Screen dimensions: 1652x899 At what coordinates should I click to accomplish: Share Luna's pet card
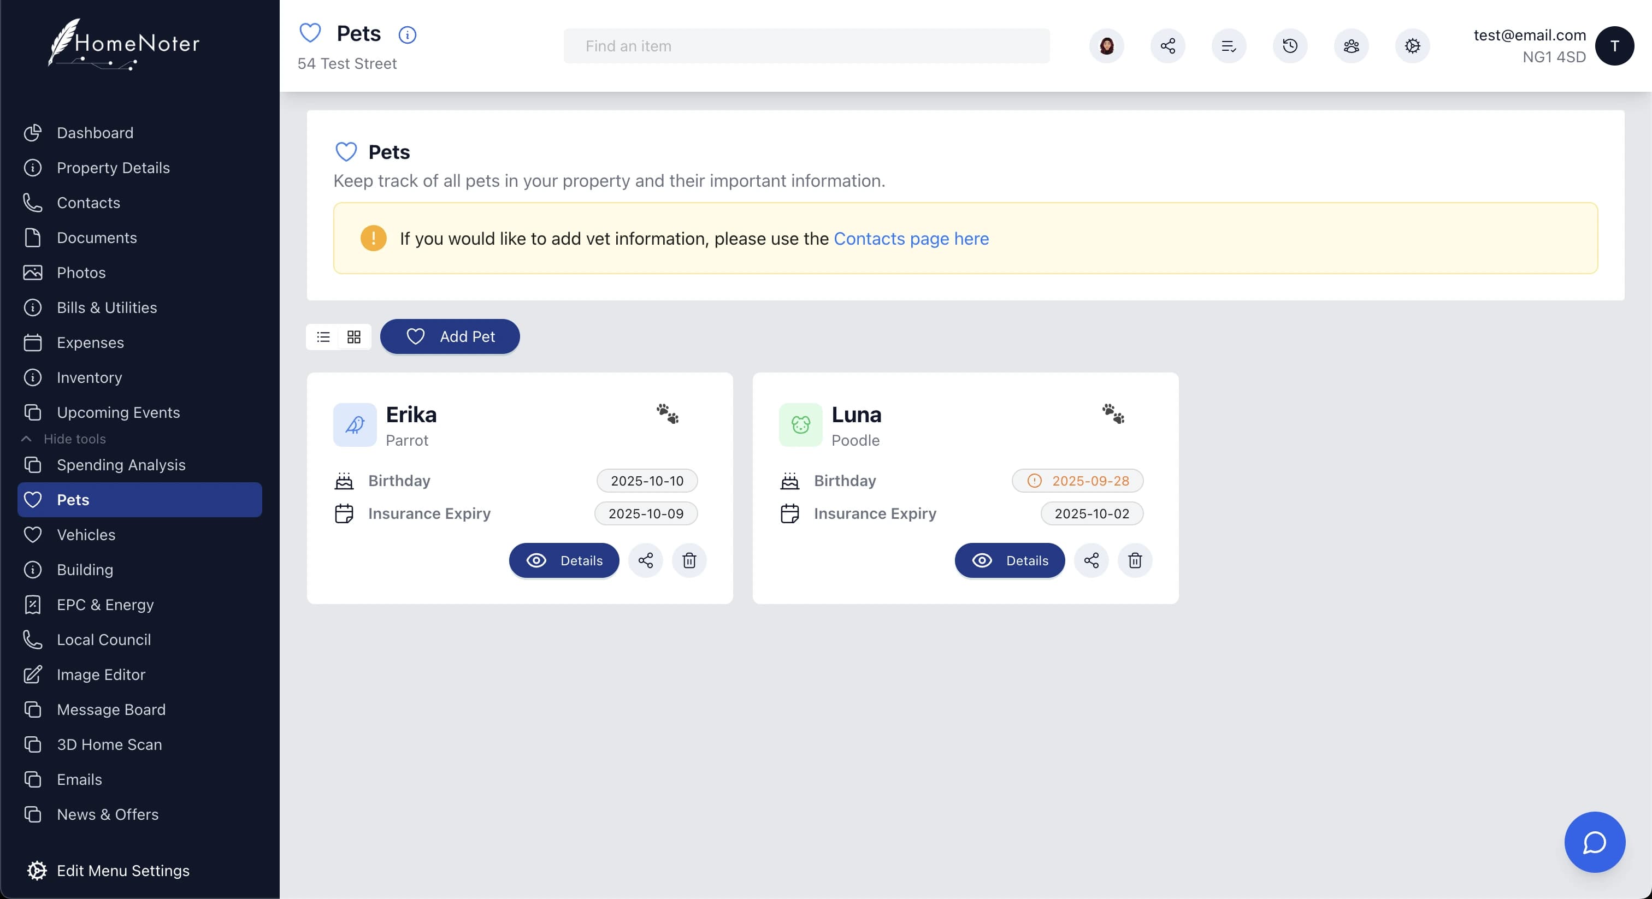(1091, 560)
